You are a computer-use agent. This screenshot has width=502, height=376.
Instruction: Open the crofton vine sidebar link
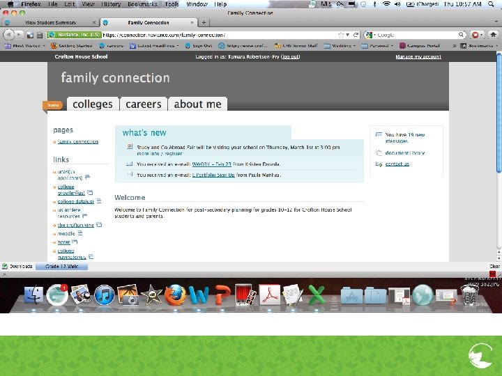coord(75,225)
